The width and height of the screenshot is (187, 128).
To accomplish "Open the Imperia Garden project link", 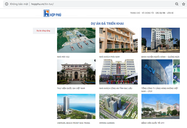I will pos(107,123).
